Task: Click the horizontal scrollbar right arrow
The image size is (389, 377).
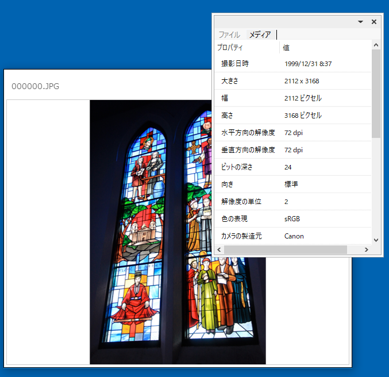Action: (367, 249)
